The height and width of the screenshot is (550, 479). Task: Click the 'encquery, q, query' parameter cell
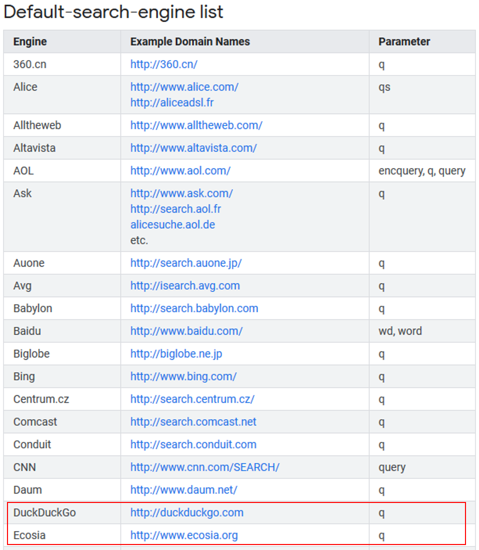tap(422, 171)
